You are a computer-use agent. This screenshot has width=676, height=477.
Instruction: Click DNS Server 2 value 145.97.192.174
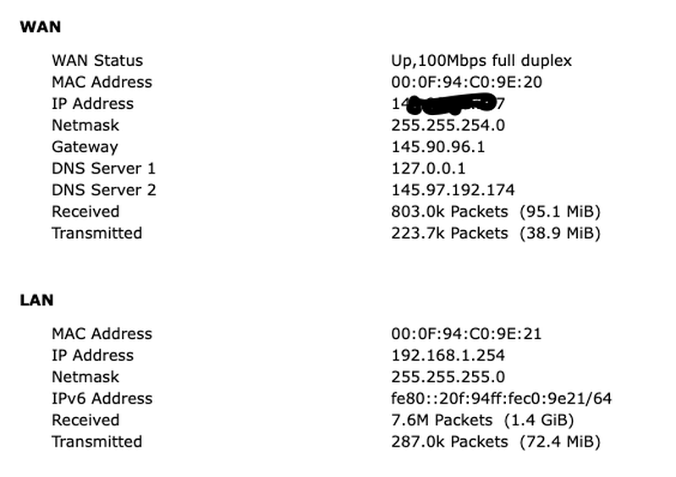[x=453, y=190]
